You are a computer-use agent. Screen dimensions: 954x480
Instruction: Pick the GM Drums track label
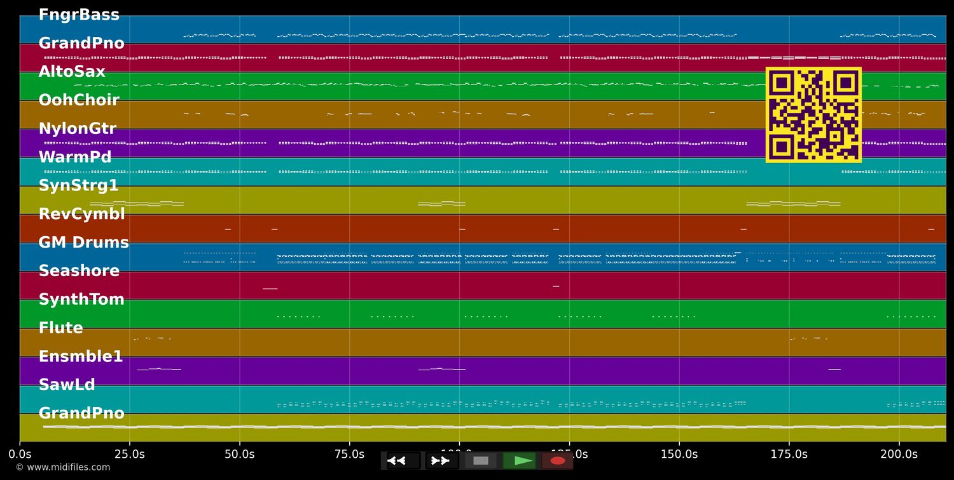coord(84,243)
